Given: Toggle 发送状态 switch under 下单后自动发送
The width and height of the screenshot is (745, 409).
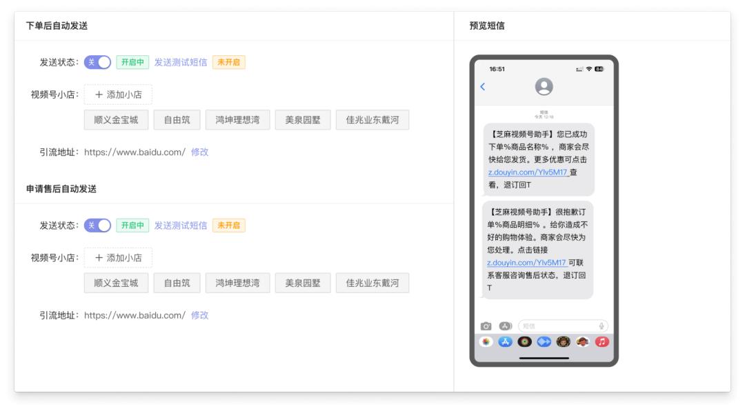Looking at the screenshot, I should coord(97,61).
